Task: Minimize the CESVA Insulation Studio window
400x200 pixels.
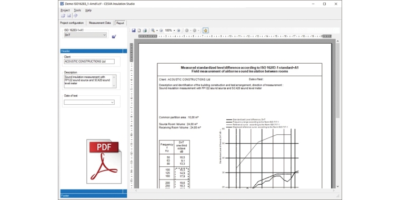Action: (313, 4)
